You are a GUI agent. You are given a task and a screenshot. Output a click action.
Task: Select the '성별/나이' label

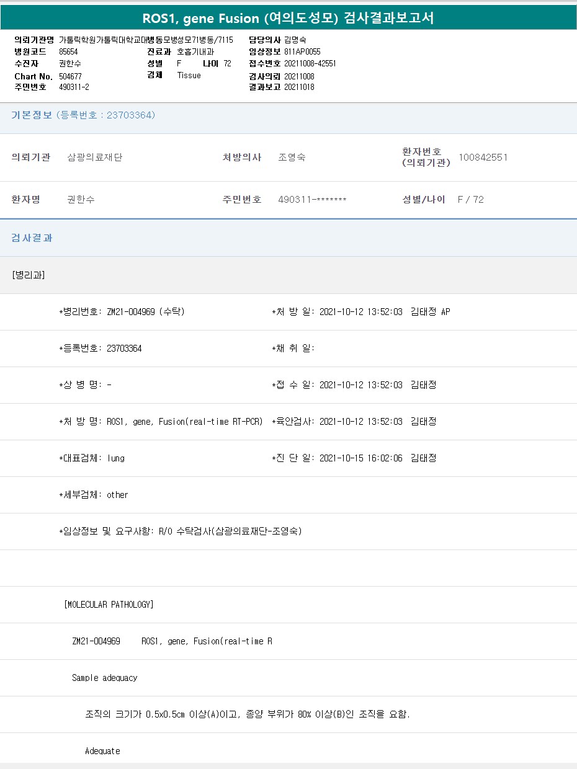424,200
